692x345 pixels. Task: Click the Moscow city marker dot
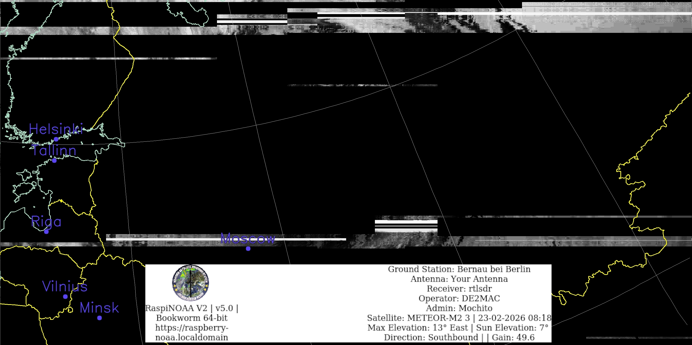click(x=248, y=249)
